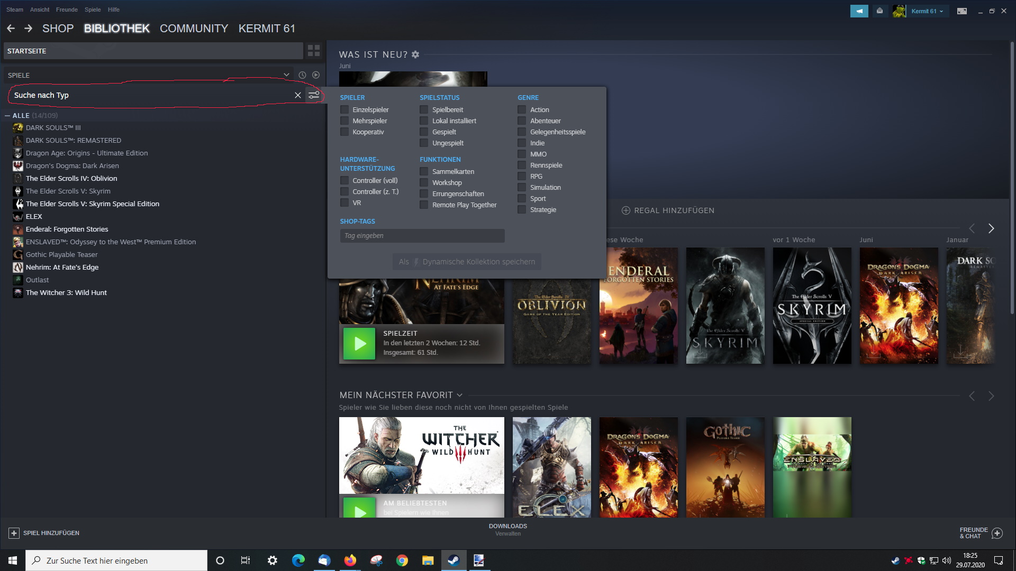This screenshot has width=1016, height=571.
Task: Click the grid view icon next to Startseite
Action: point(314,51)
